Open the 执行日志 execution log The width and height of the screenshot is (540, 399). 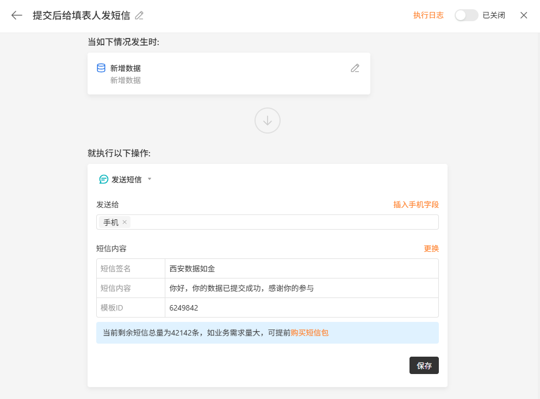click(428, 15)
